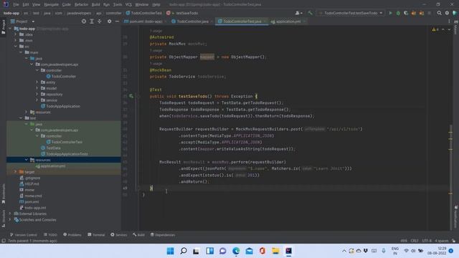
Task: Open warnings indicator at editor top right
Action: (435, 29)
